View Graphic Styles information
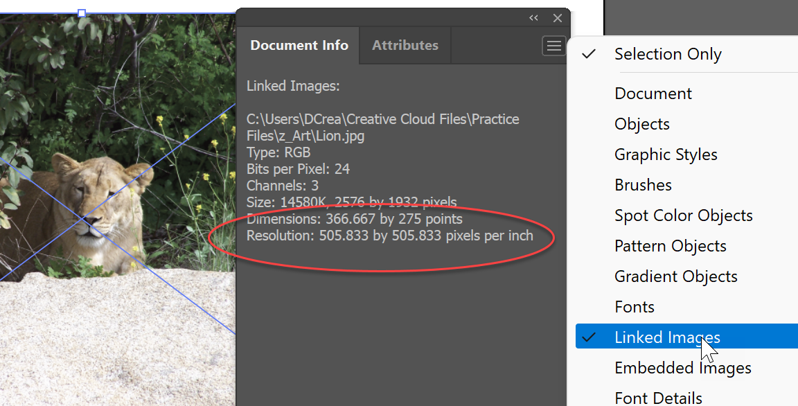 (666, 154)
